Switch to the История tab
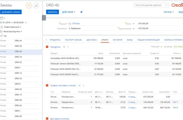 [117, 40]
